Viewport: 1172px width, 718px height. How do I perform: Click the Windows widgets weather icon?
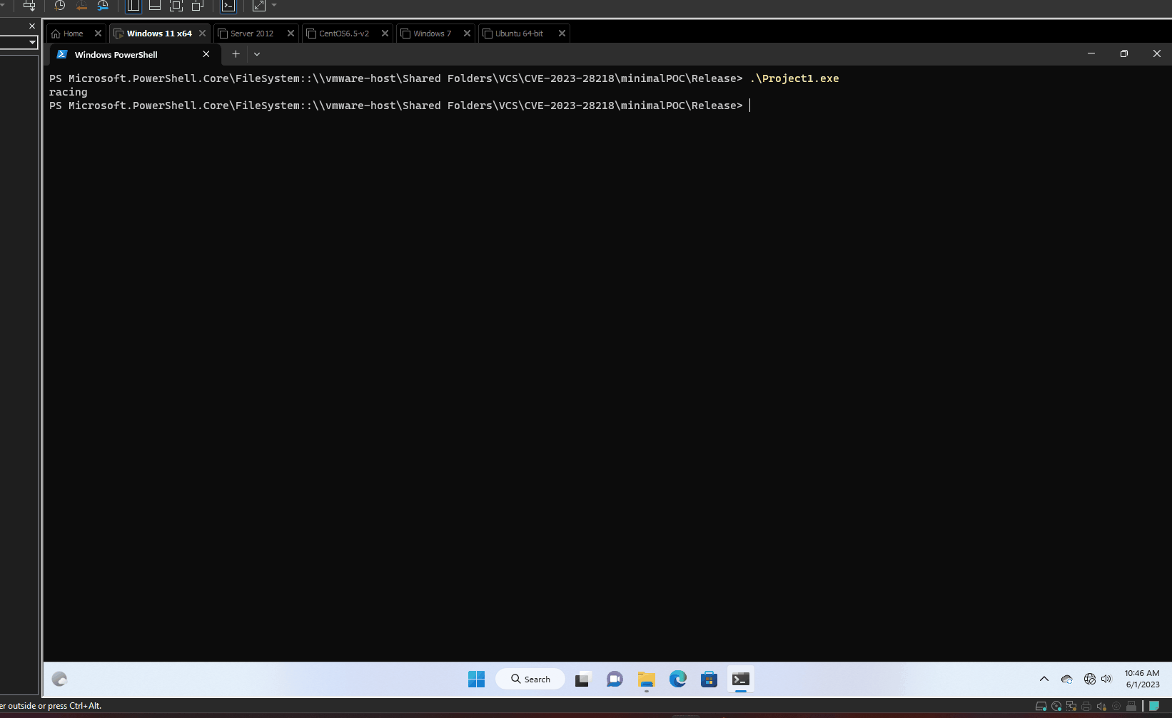click(x=60, y=679)
